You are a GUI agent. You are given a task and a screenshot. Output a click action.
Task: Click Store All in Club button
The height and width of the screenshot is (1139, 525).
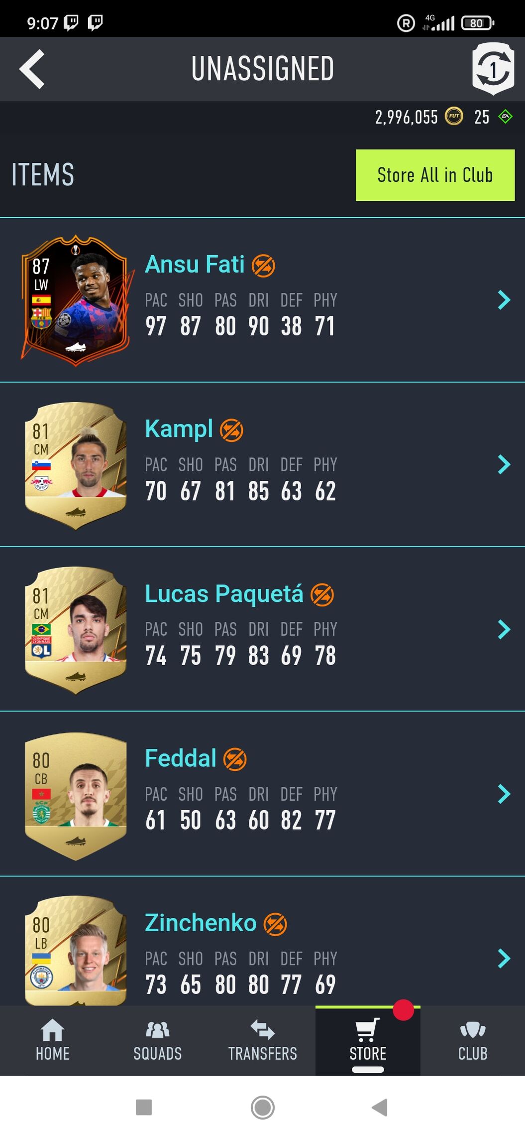click(435, 175)
